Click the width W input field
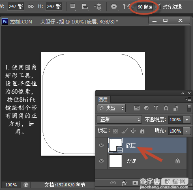This screenshot has height=190, width=193. 16,6
